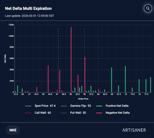Toggle the Call Wall legend entry
Viewport: 154px width, 138px height.
(38, 113)
